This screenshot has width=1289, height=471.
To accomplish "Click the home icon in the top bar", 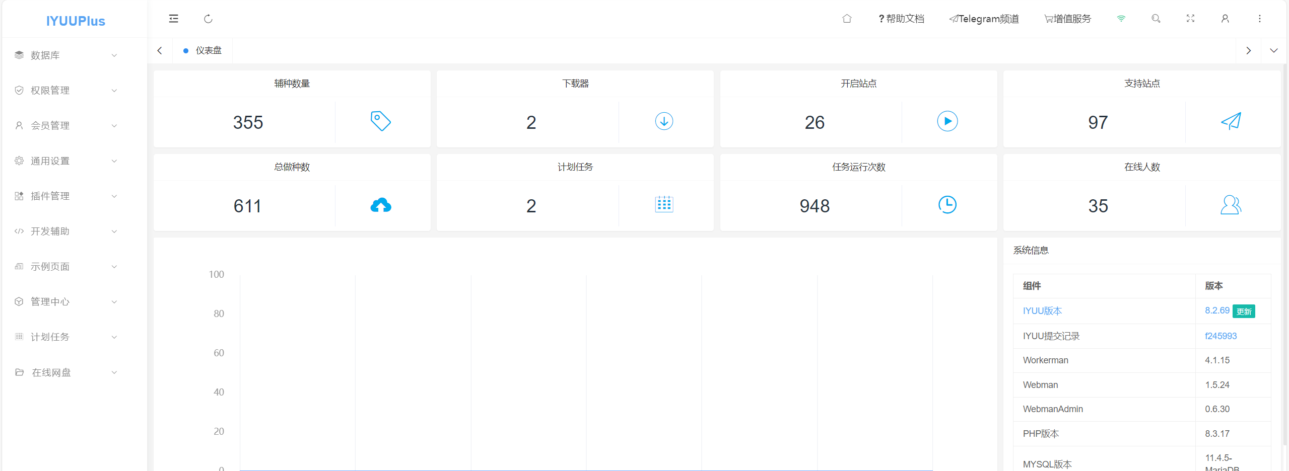I will pyautogui.click(x=847, y=19).
